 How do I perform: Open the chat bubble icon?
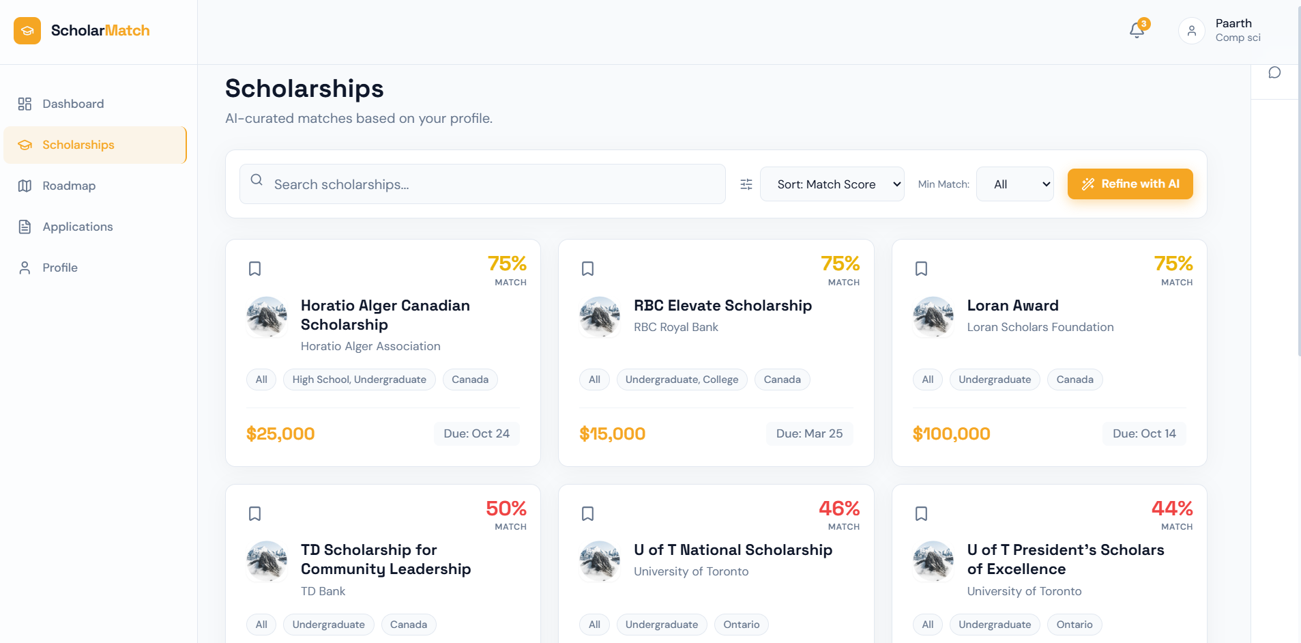1274,73
